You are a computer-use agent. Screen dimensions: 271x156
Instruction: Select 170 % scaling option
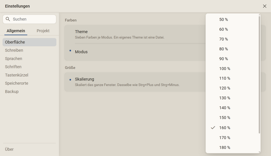point(232,138)
